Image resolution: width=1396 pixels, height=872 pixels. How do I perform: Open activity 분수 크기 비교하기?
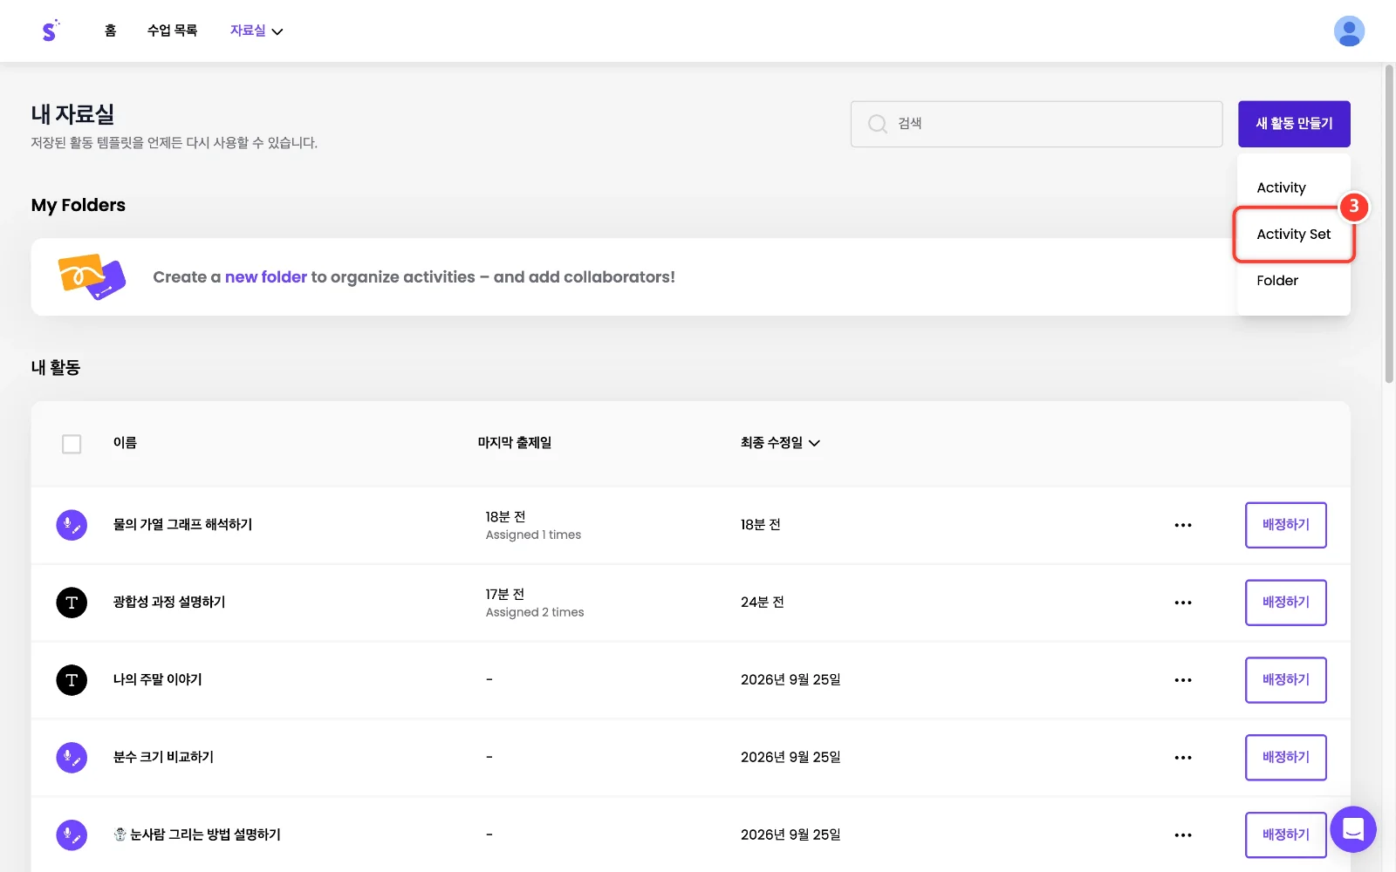pos(163,758)
